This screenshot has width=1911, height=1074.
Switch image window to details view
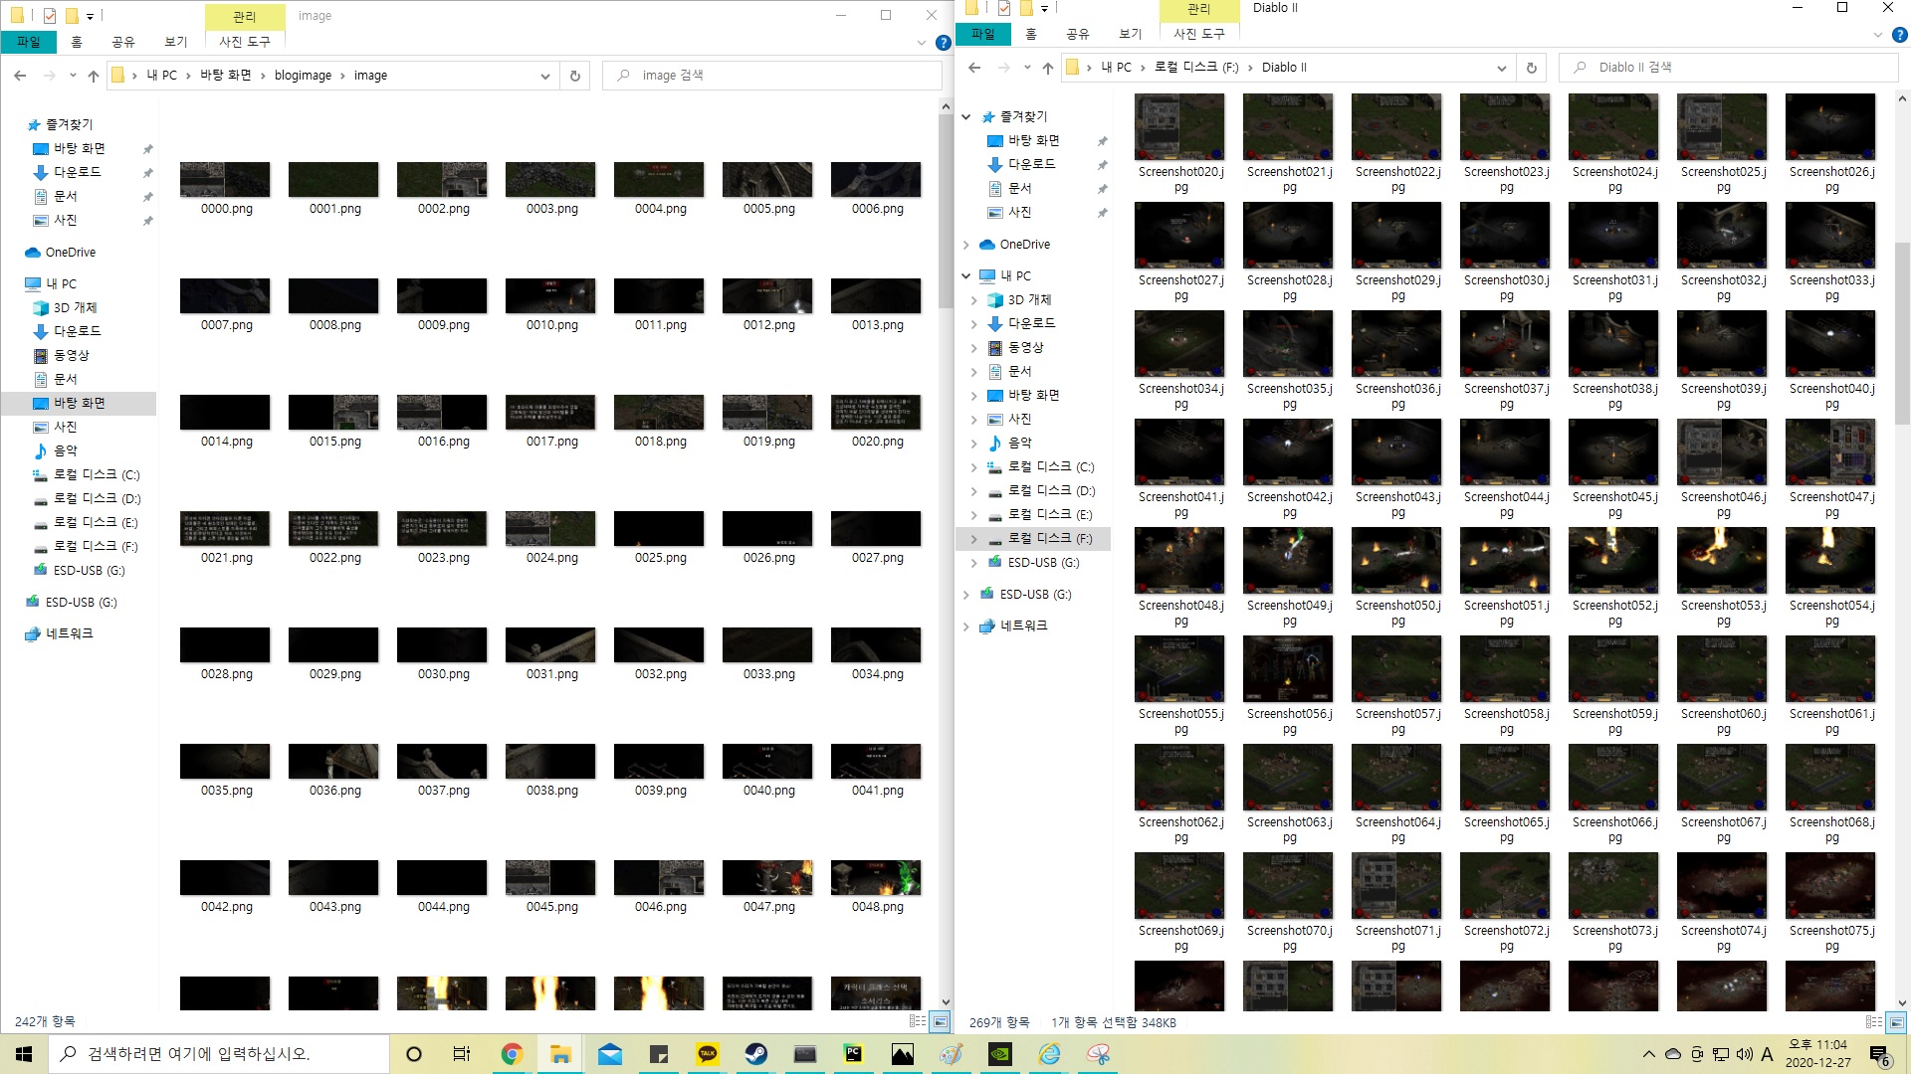(918, 1021)
